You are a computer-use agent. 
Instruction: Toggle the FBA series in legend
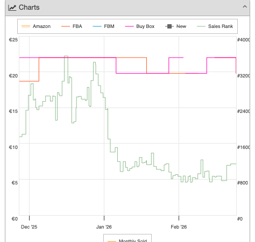click(72, 26)
